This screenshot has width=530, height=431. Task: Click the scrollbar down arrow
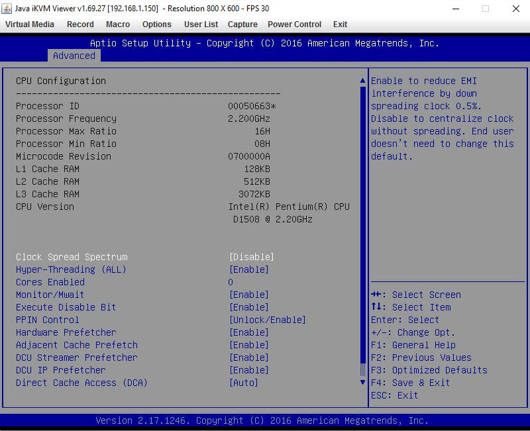coord(362,382)
